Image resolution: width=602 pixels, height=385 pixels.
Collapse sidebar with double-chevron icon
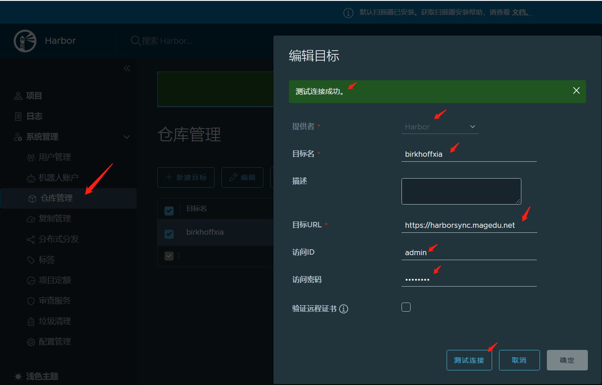127,68
